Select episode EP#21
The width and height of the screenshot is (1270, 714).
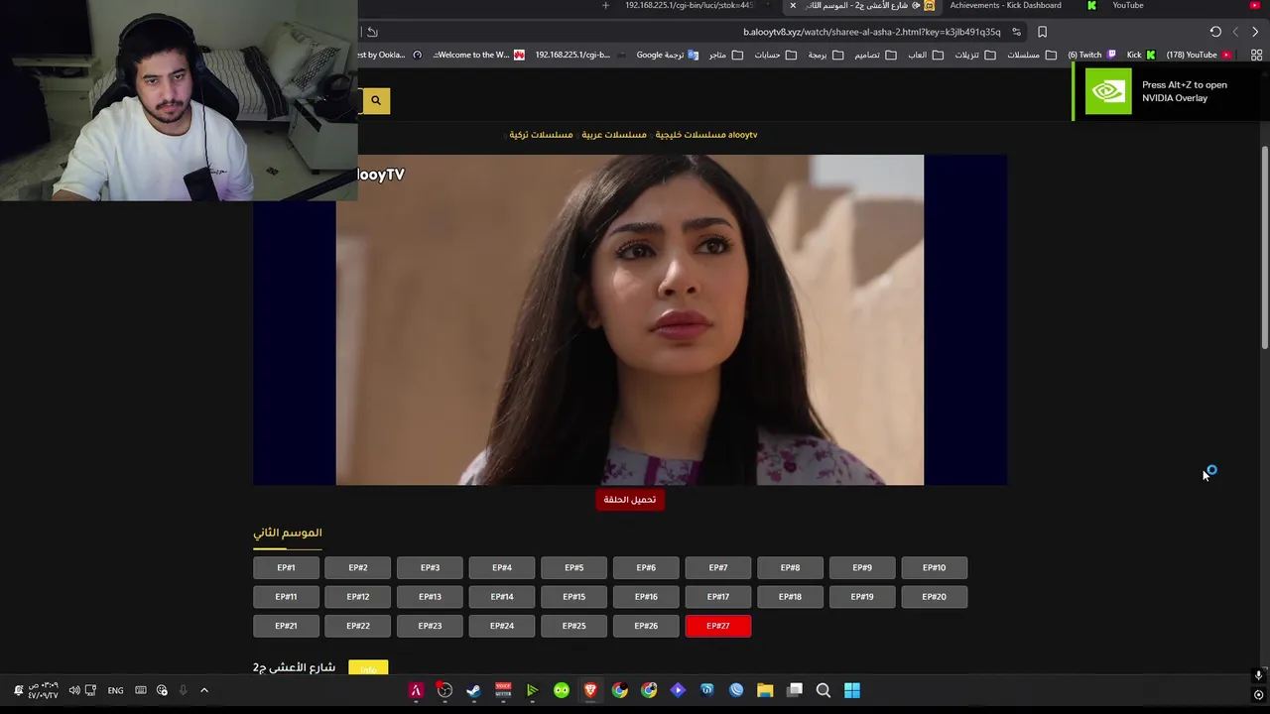286,626
